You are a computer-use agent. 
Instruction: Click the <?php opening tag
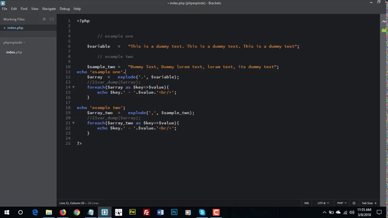(x=83, y=21)
